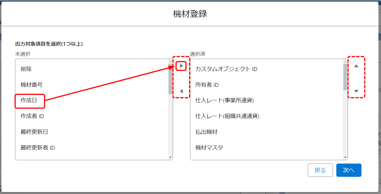Viewport: 381px width, 194px height.
Task: Select 最終更新者 ID in the unselected list
Action: [x=38, y=147]
